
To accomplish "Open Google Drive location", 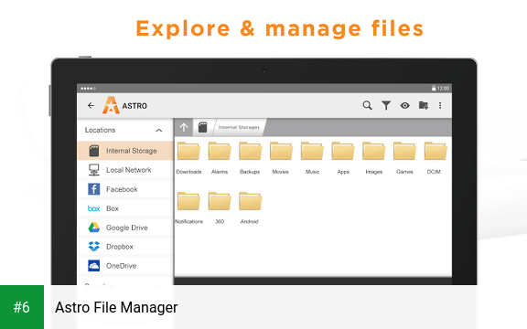I will [x=125, y=228].
